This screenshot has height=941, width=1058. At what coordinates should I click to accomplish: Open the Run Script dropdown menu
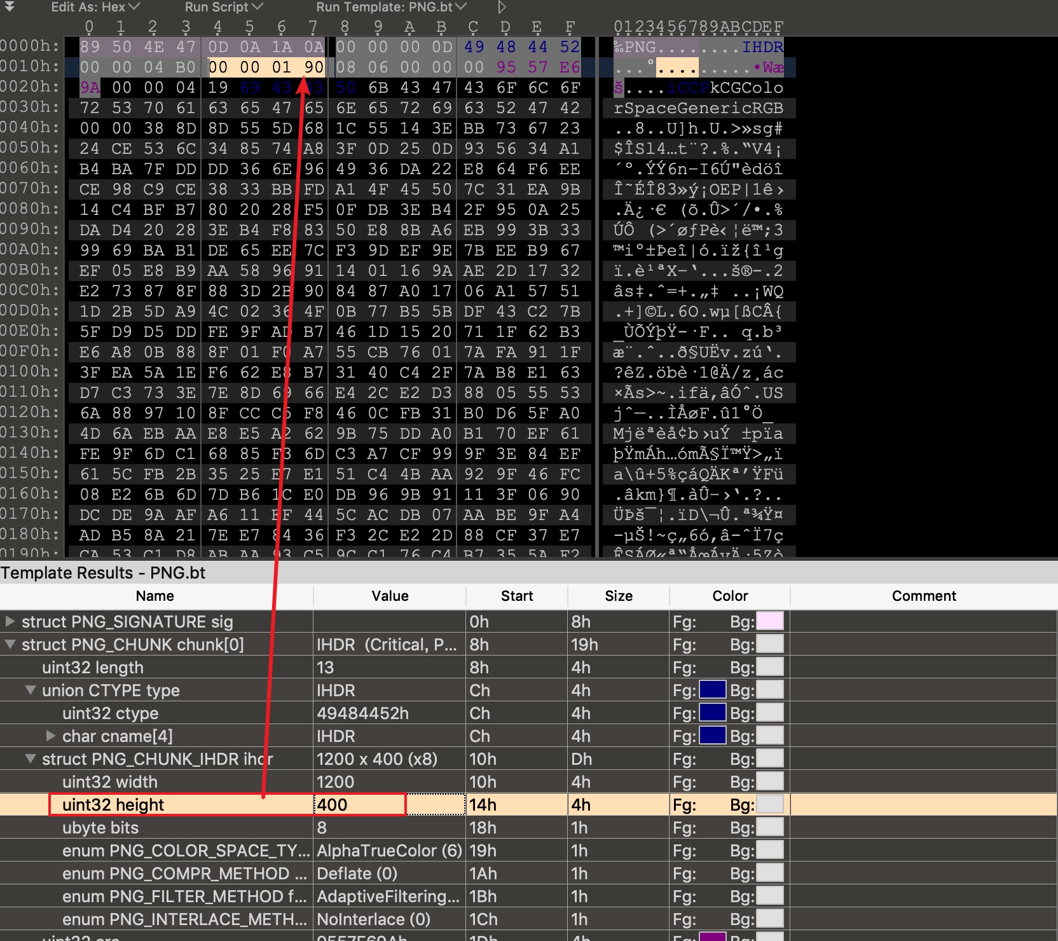click(223, 7)
